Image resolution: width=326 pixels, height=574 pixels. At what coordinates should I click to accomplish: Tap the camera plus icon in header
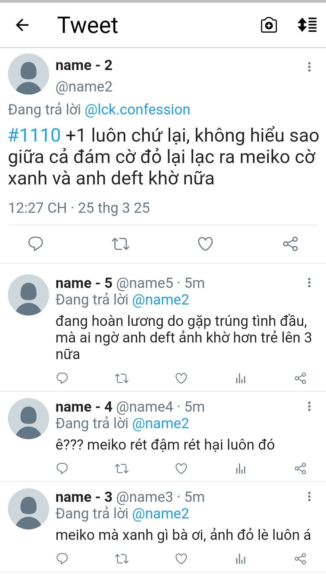coord(269,25)
